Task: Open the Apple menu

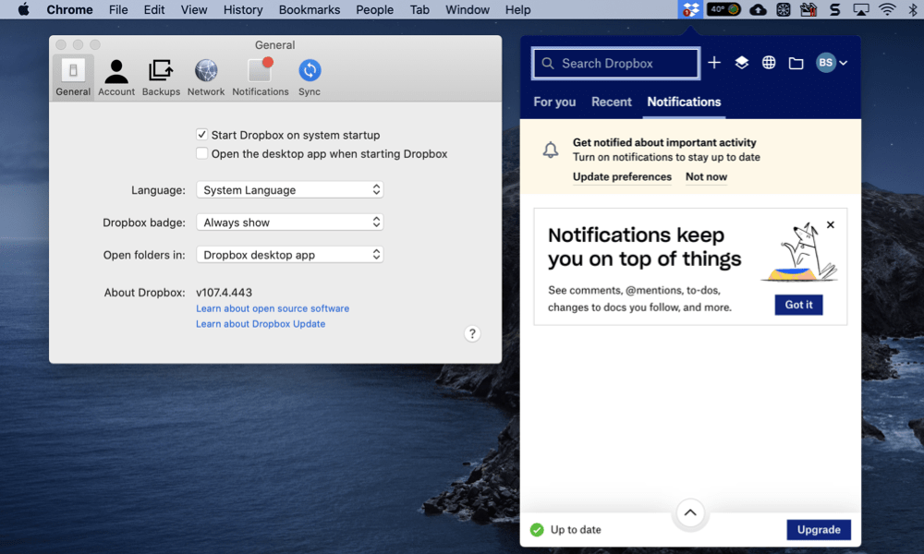Action: point(24,9)
